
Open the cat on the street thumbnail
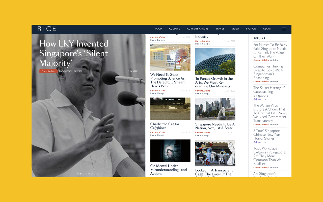pos(170,109)
